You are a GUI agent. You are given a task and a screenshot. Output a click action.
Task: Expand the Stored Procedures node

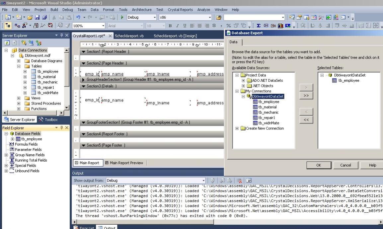[x=19, y=103]
